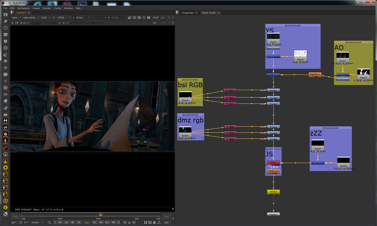
Task: Open the M plugin toolbar icon
Action: click(5, 121)
